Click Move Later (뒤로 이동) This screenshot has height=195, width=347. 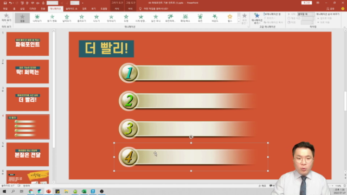324,22
